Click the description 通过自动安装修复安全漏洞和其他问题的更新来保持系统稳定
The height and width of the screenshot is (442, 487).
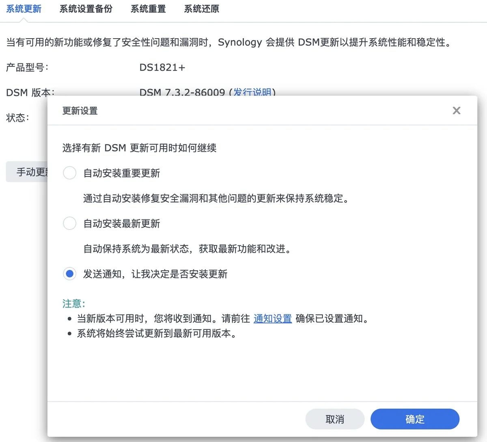216,198
